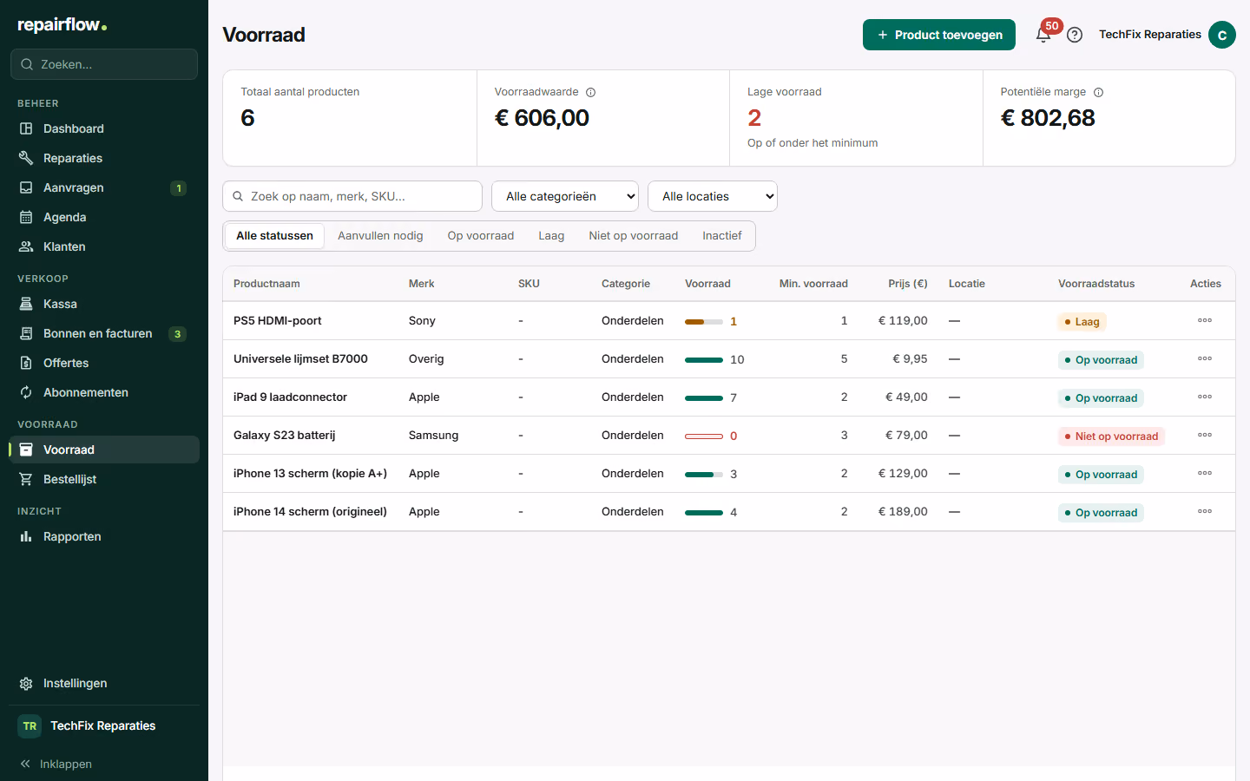Select the Alle statussen filter tab

pyautogui.click(x=274, y=236)
